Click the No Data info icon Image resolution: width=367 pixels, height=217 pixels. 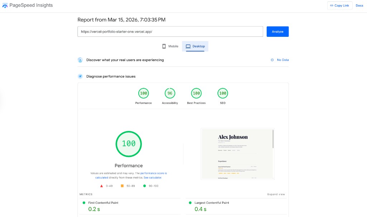point(272,60)
